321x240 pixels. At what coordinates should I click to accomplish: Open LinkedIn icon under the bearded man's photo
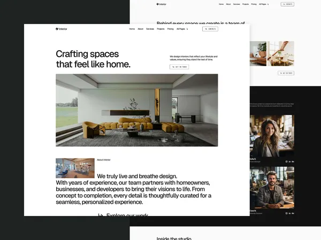click(289, 213)
